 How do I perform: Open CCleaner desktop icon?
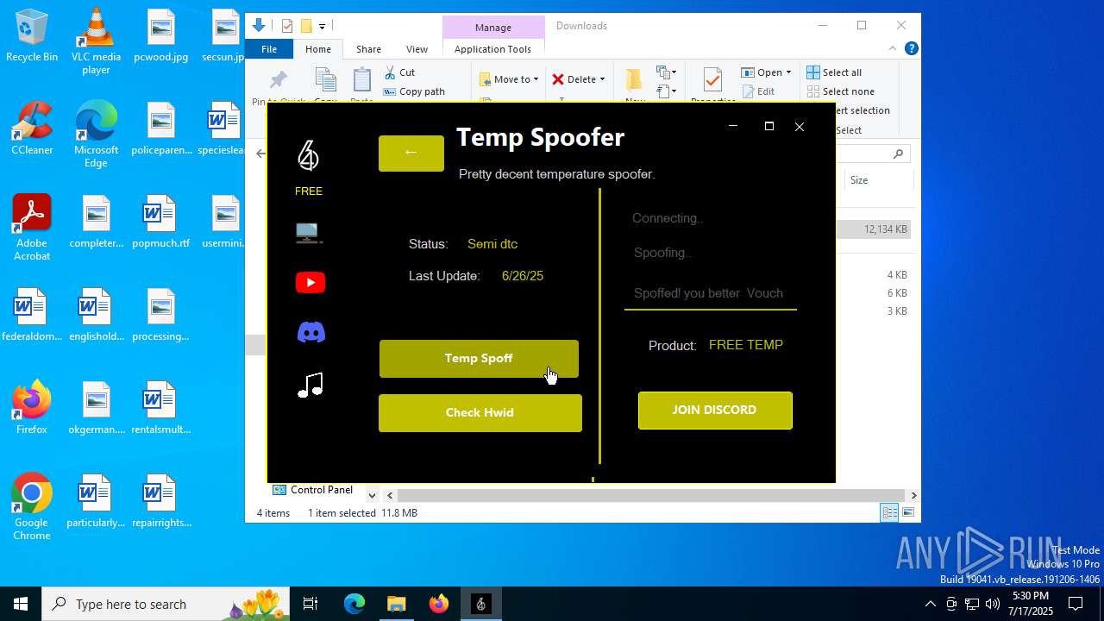(32, 129)
